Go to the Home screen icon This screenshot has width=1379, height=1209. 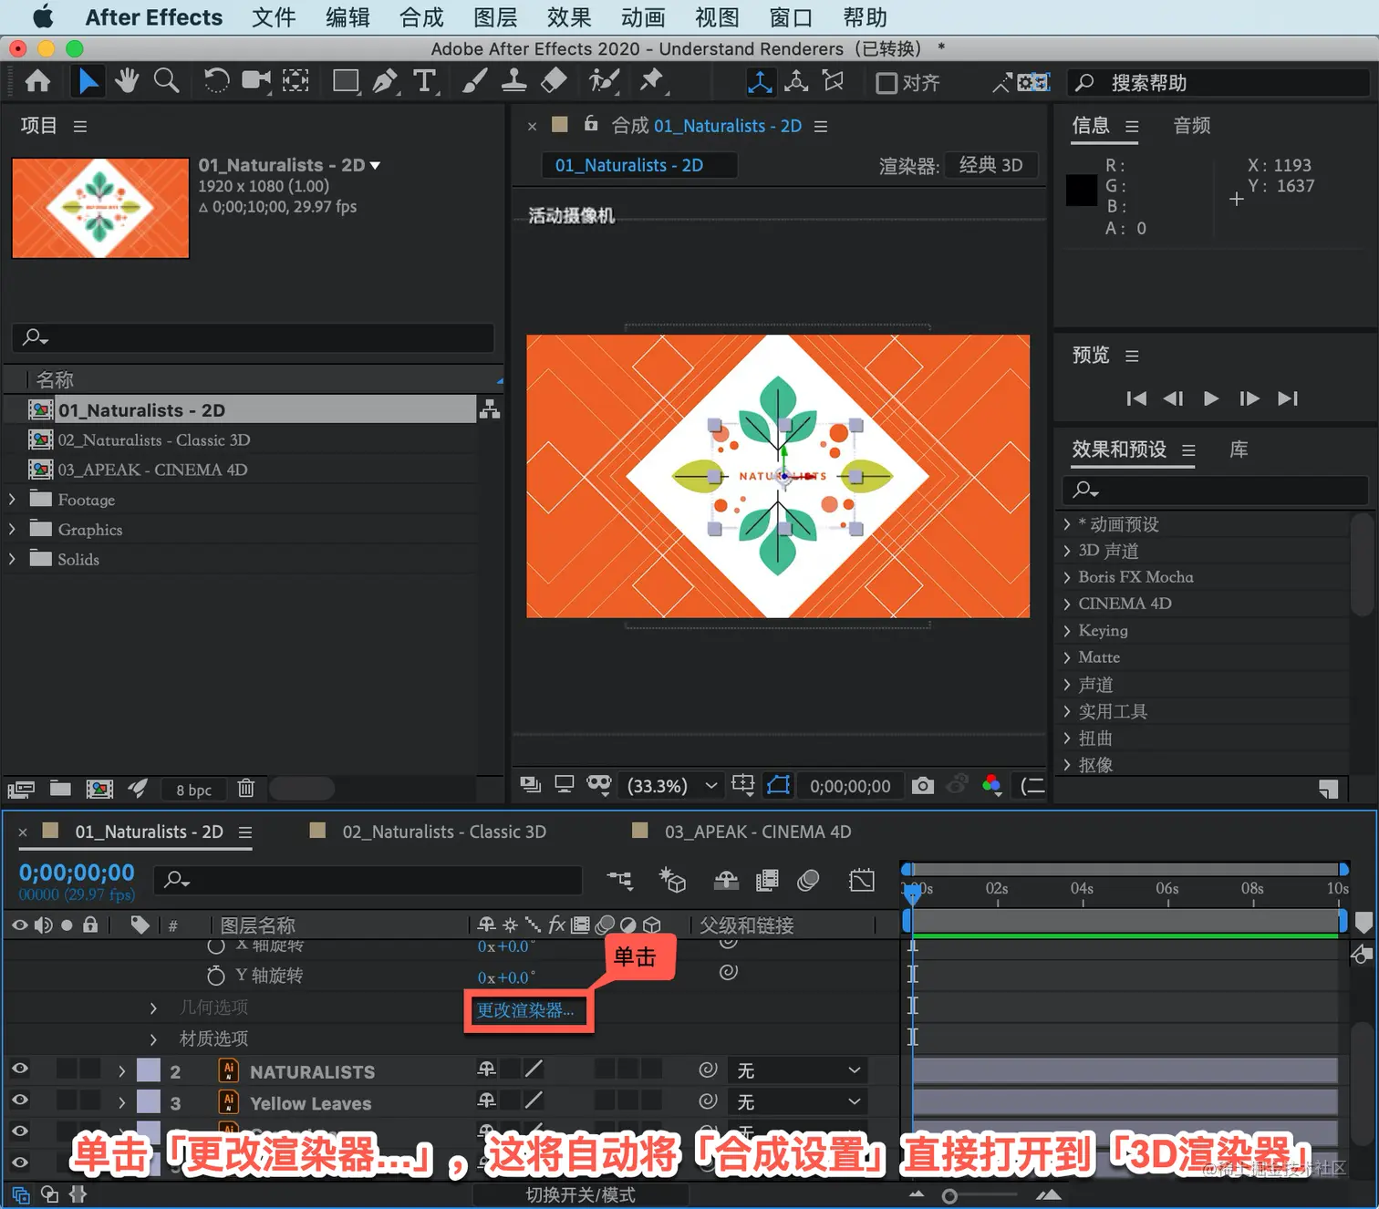[37, 82]
